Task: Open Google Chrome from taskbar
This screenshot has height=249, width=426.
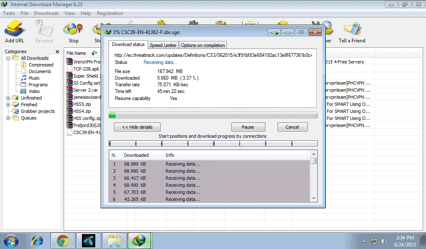Action: pos(63,241)
